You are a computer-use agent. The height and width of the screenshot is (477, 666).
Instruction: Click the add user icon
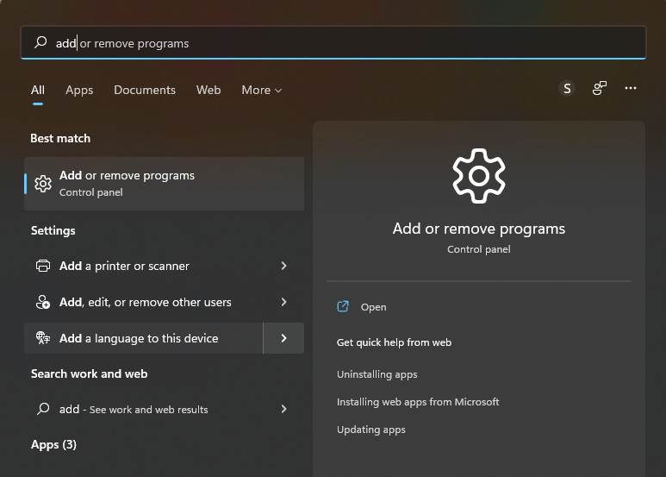click(43, 302)
